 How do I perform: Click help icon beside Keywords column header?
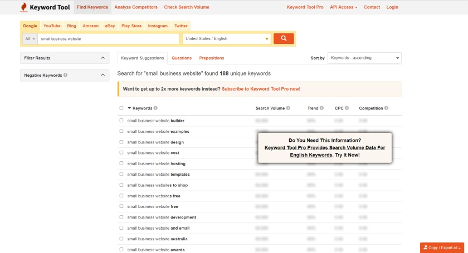point(155,108)
